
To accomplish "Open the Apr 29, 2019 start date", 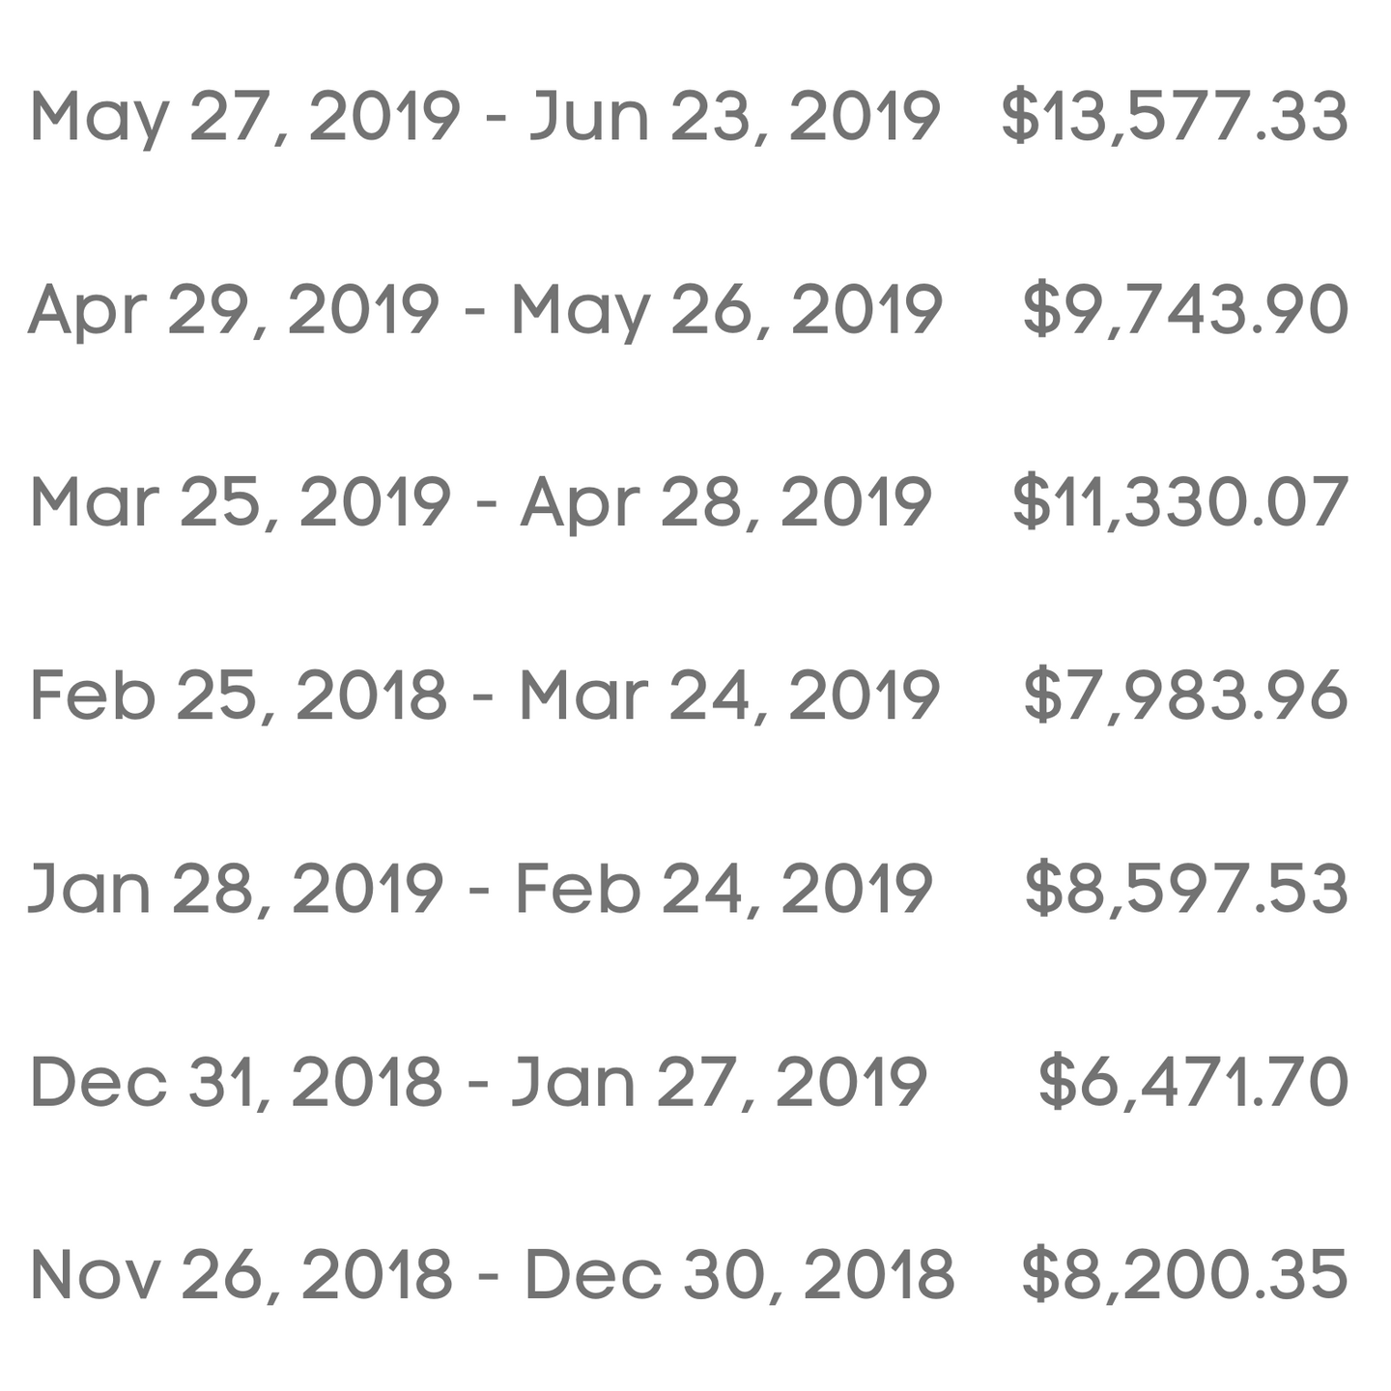I will (234, 310).
